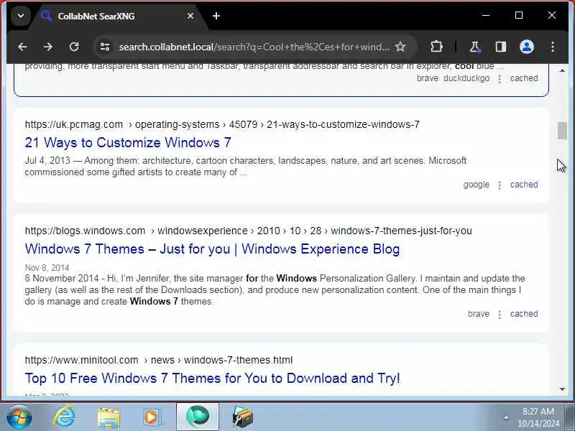Click the address bar URL field
This screenshot has height=431, width=575.
pos(254,47)
